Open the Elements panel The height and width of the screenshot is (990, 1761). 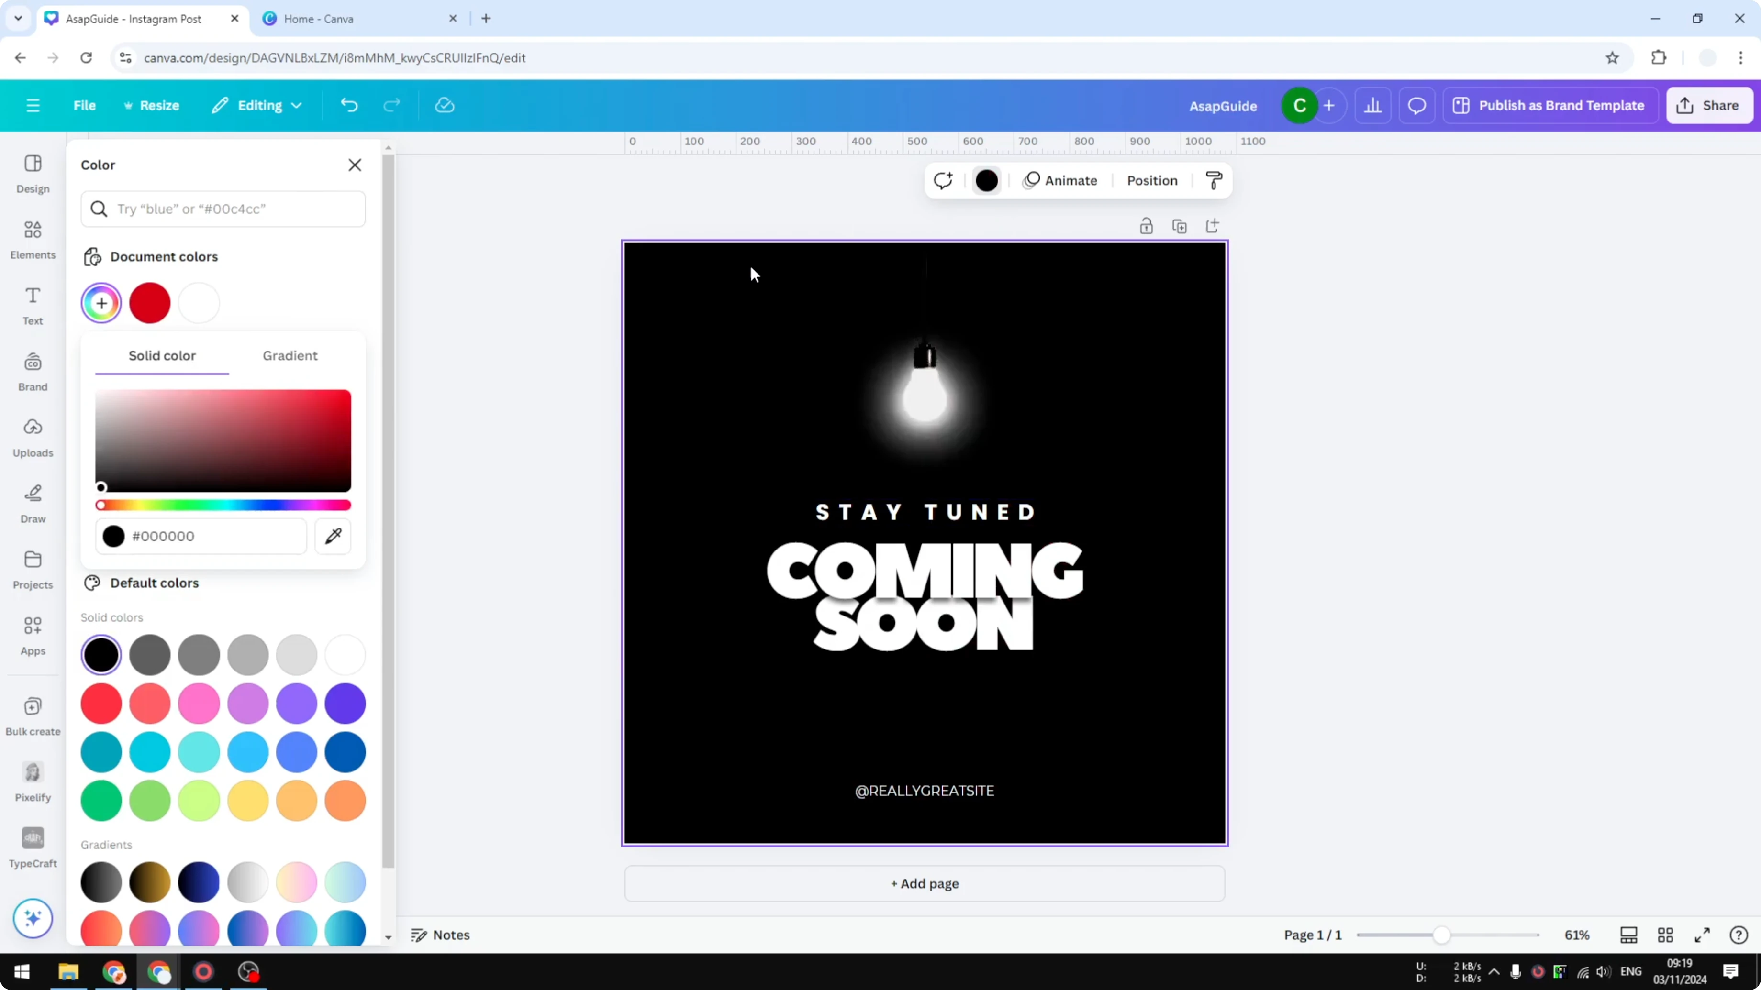pyautogui.click(x=32, y=239)
